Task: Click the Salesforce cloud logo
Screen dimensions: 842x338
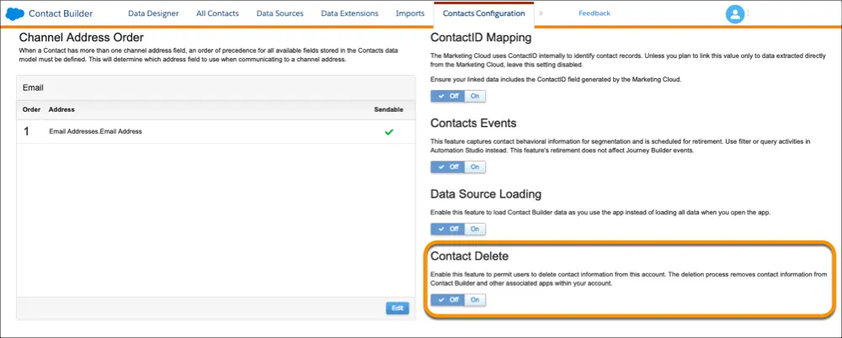Action: 14,13
